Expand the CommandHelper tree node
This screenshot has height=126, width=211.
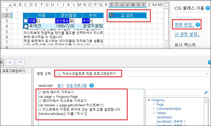point(154,109)
